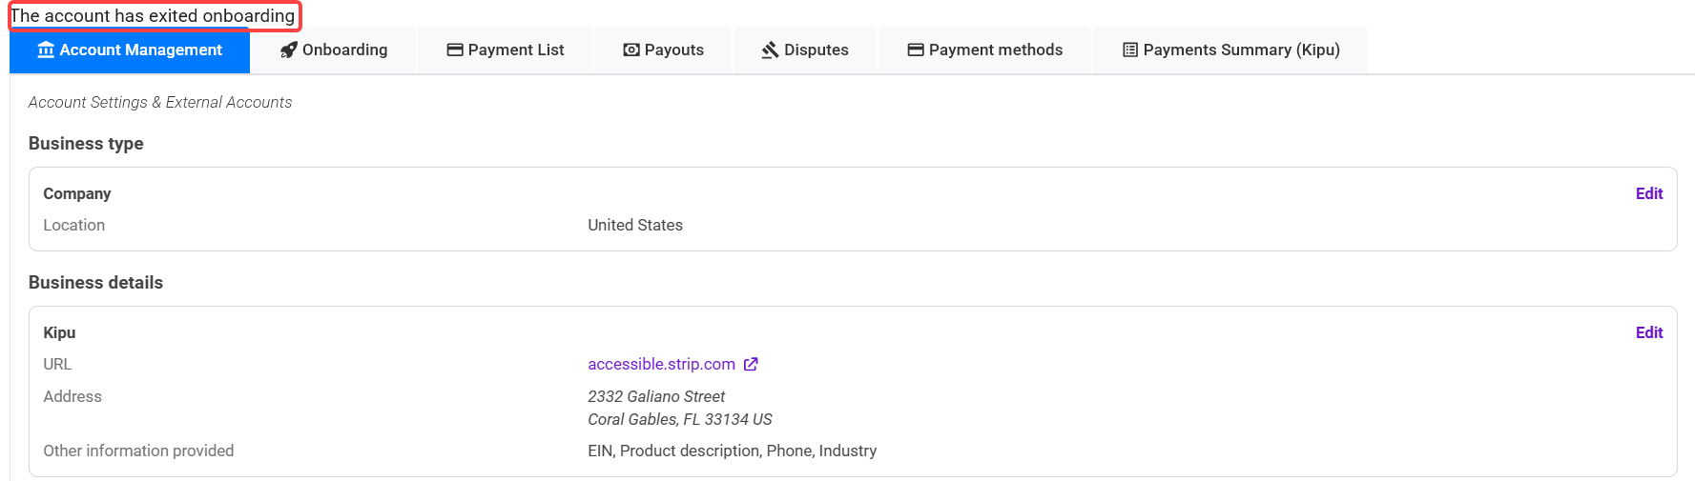Screen dimensions: 1695x481
Task: Select the Account Management tab label
Action: 140,50
